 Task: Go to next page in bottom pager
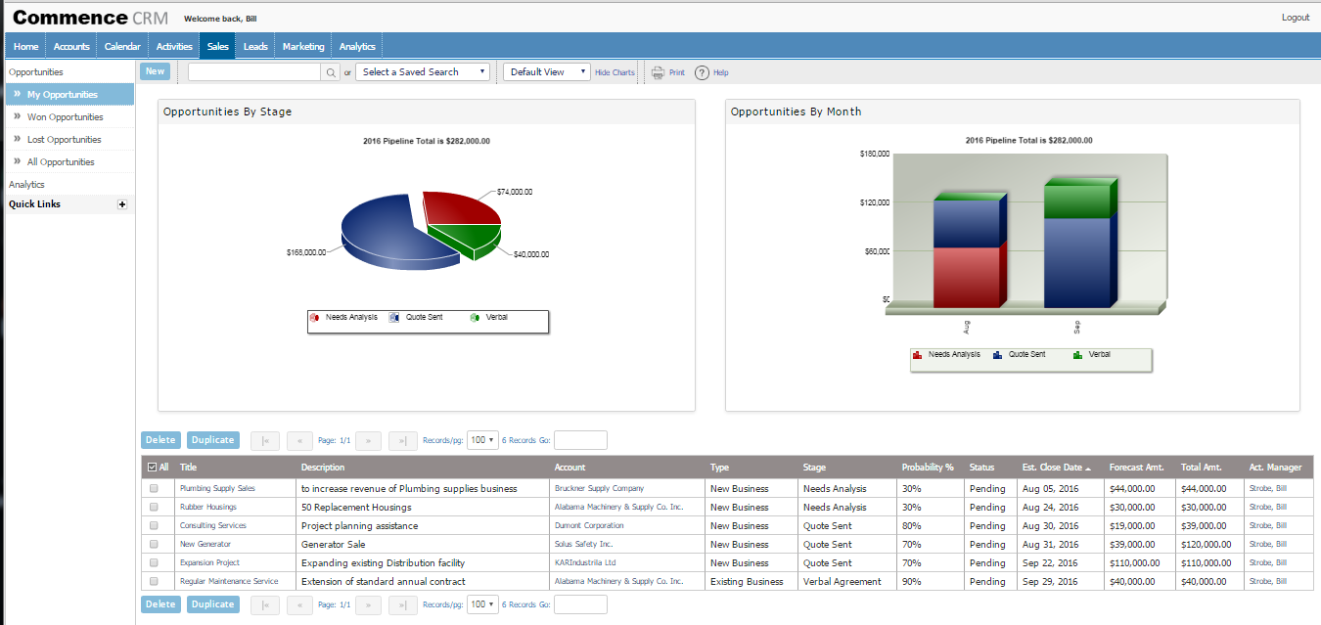click(368, 605)
